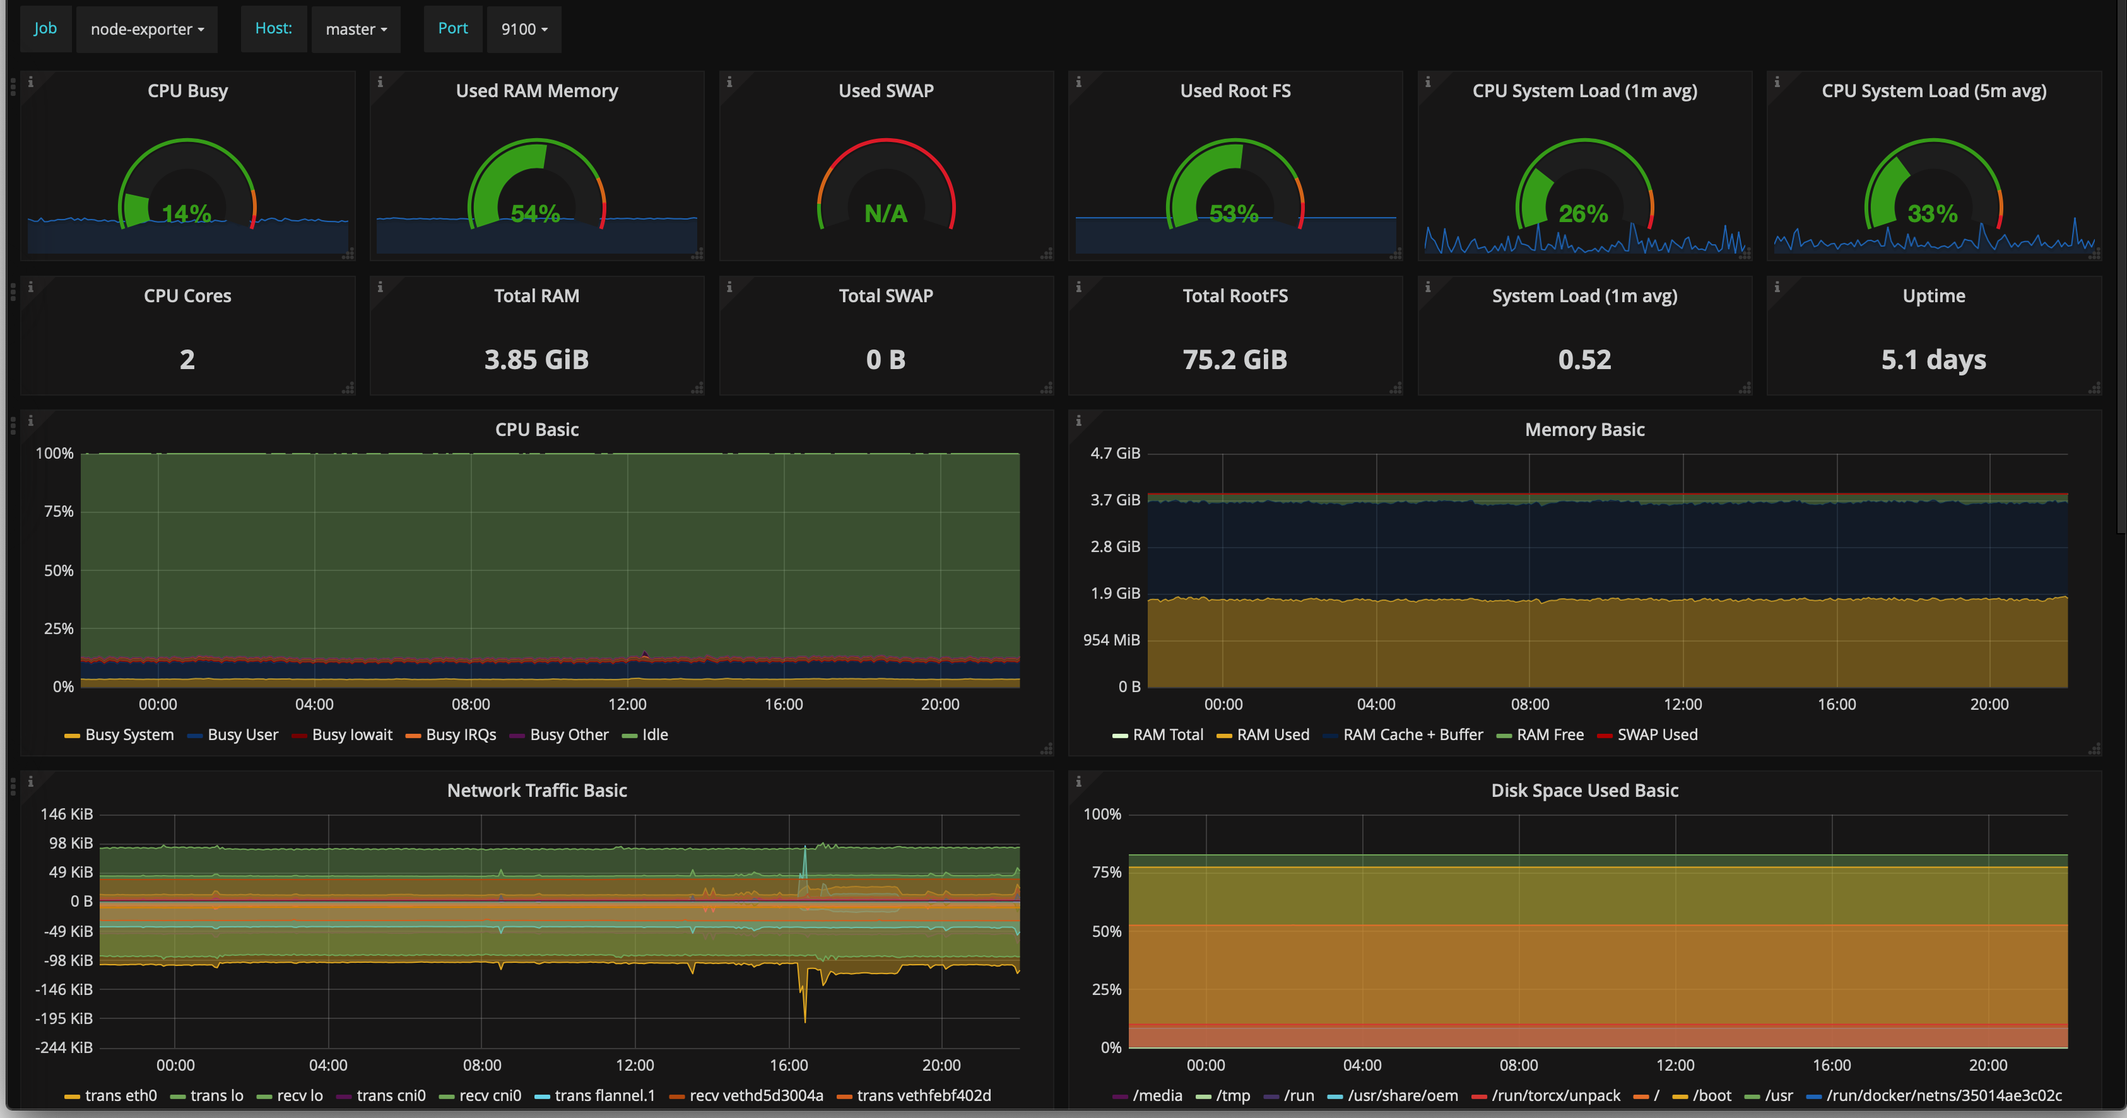Click the info icon on Used SWAP panel
The width and height of the screenshot is (2127, 1118).
point(729,82)
